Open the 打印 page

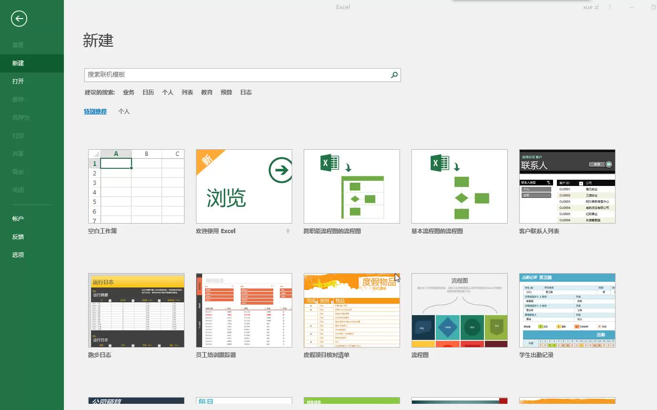point(18,136)
